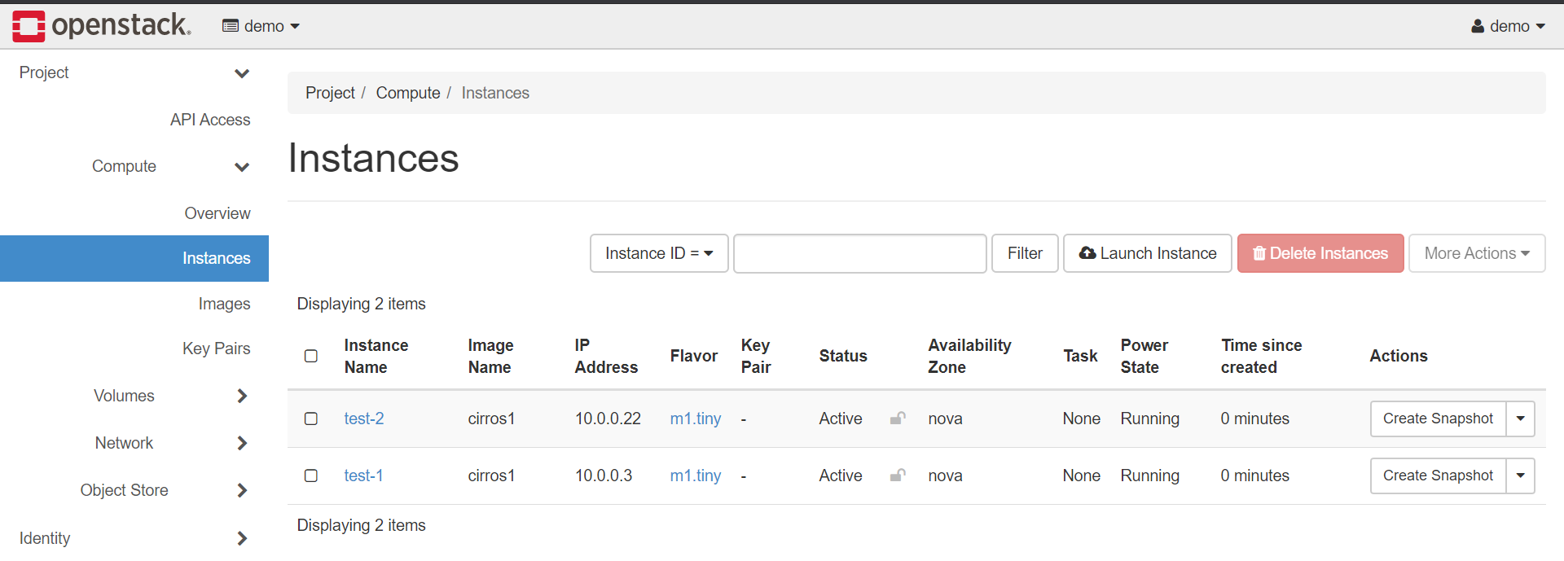Click Compute in breadcrumb

[408, 93]
